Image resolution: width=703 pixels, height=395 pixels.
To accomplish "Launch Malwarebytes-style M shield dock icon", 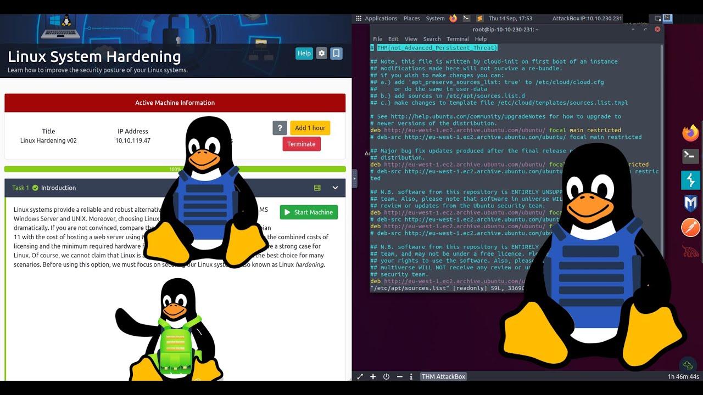I will (690, 204).
